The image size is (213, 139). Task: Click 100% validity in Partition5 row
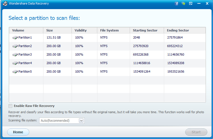pos(79,71)
